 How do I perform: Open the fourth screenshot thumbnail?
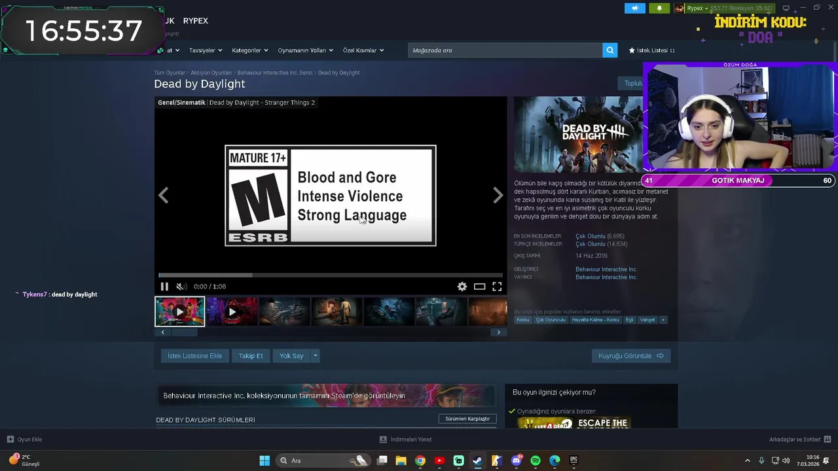pyautogui.click(x=337, y=311)
